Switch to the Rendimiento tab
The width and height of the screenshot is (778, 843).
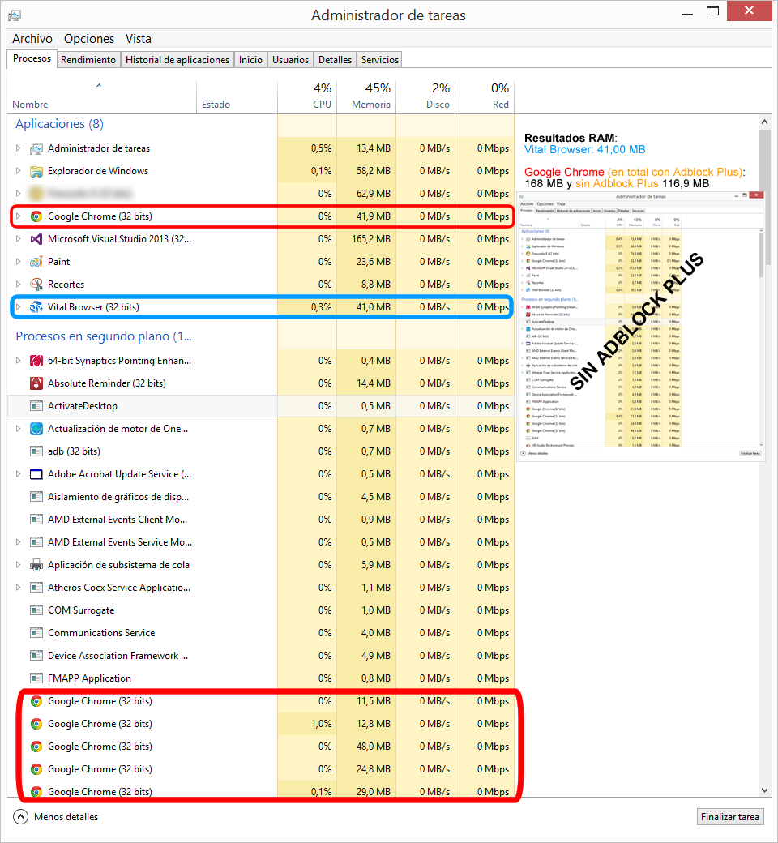coord(88,60)
